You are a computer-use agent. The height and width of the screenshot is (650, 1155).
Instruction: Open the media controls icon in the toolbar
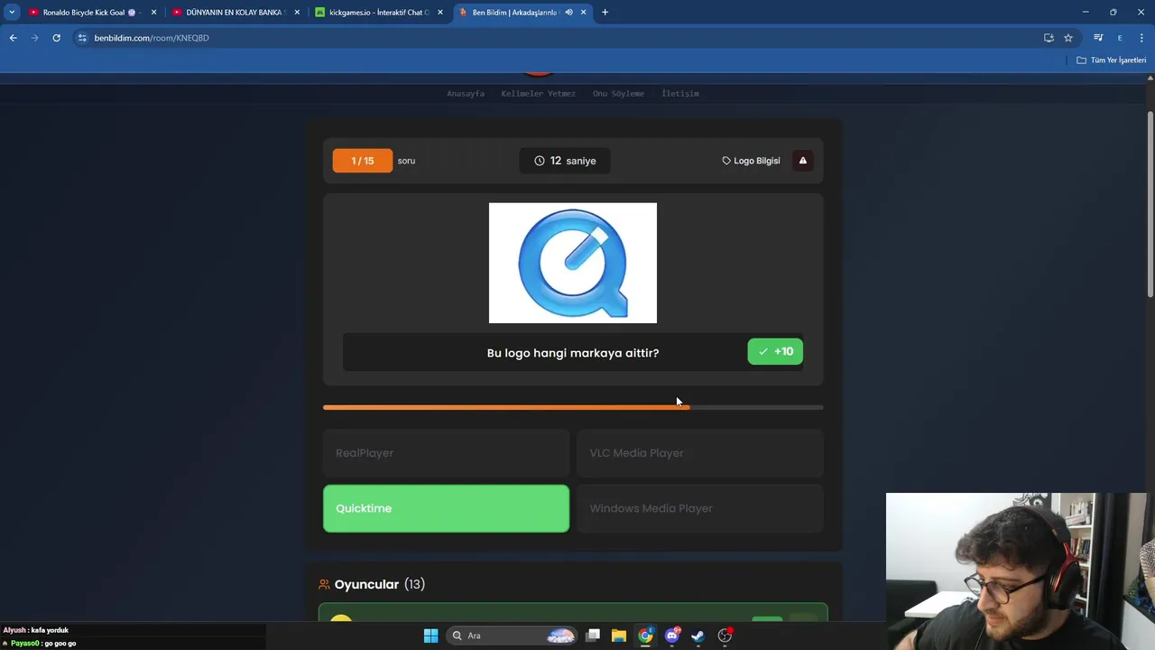1098,38
